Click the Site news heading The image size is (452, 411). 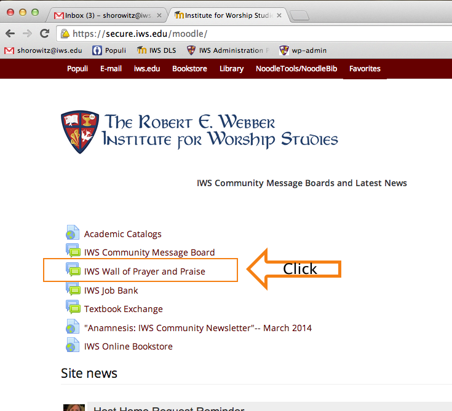(89, 374)
